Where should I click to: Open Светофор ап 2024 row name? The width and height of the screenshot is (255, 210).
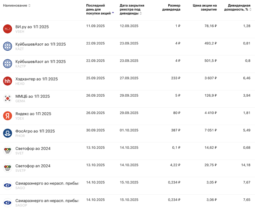(x=33, y=166)
